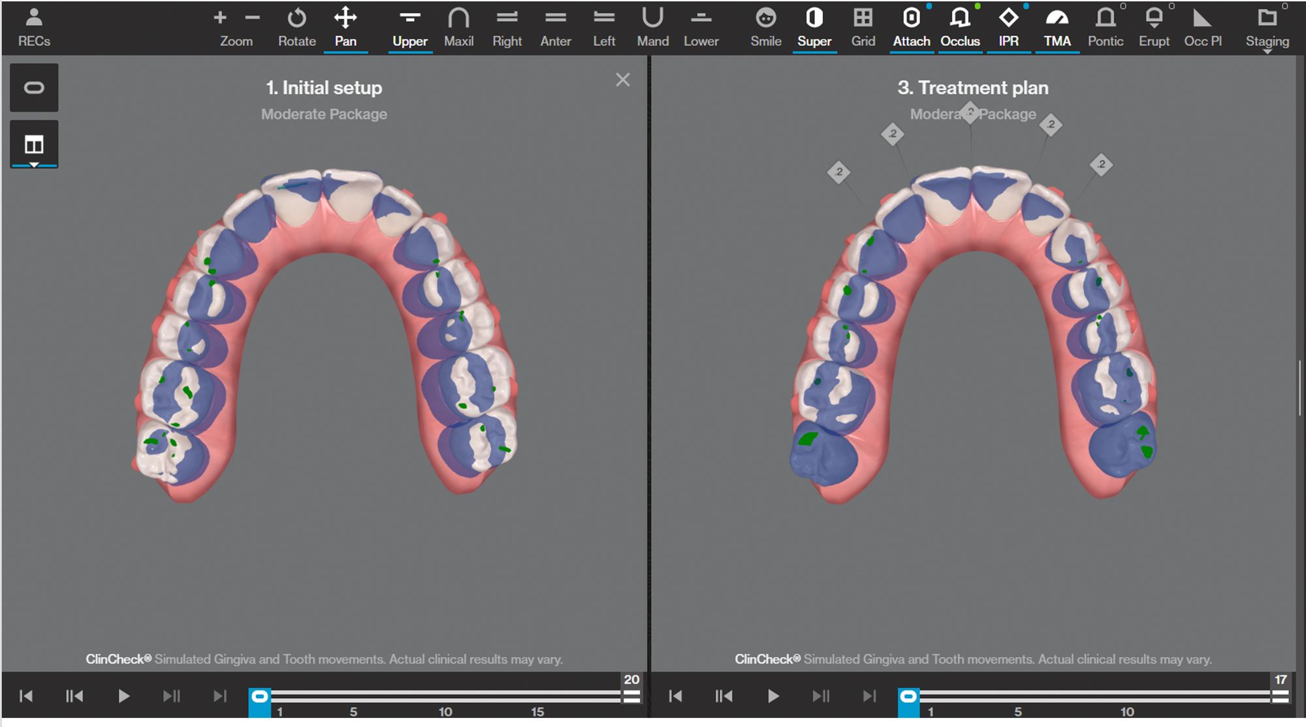
Task: Toggle IPR markers
Action: (1009, 28)
